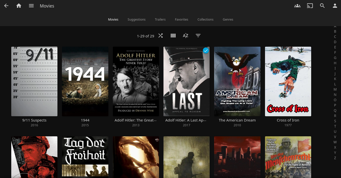Viewport: 341px width, 178px height.
Task: Open The Greatest Story Never Told poster
Action: coord(136,81)
